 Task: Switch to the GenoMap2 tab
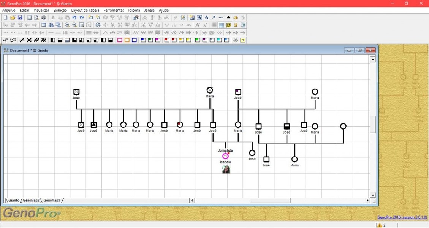click(31, 200)
